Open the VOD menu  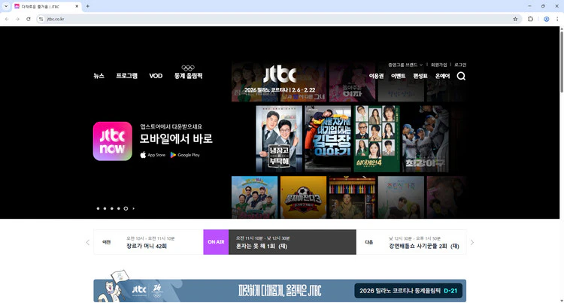[156, 76]
